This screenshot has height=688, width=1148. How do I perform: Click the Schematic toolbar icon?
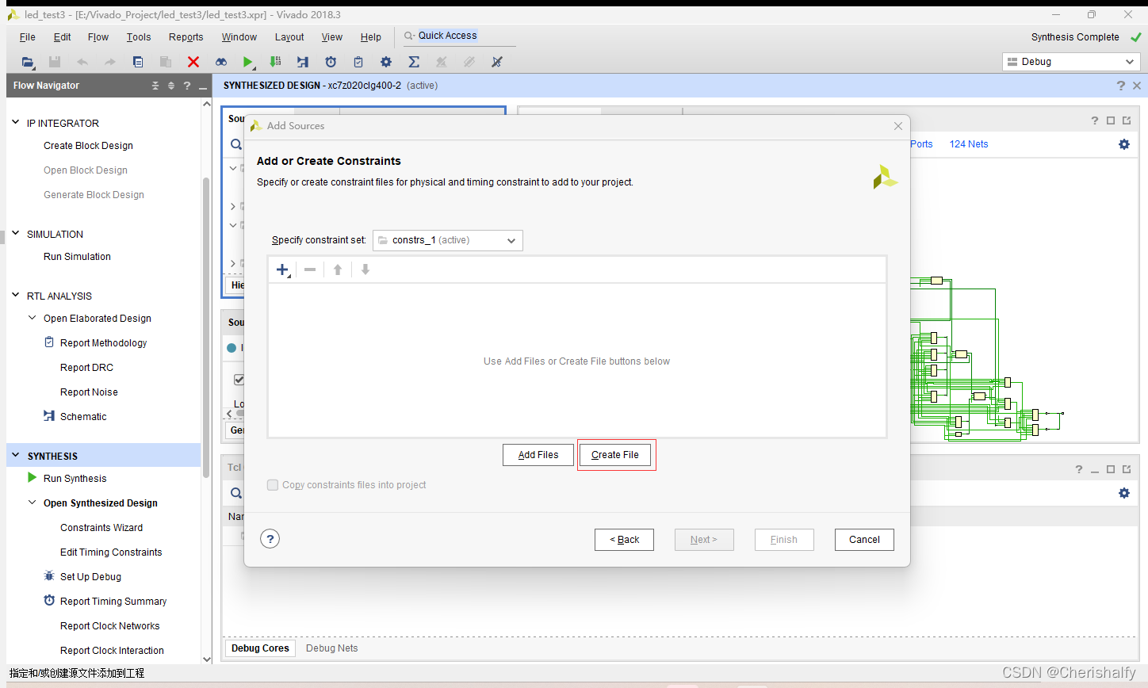coord(303,62)
